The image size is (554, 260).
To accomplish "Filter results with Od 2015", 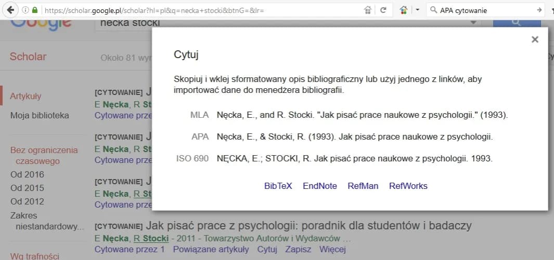I will 27,188.
